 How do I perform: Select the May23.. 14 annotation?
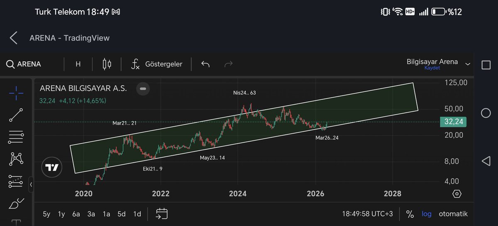212,158
